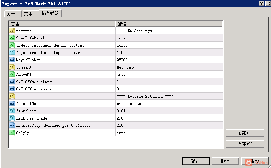Click the integer icon for GMT Offset winter

coord(12,82)
